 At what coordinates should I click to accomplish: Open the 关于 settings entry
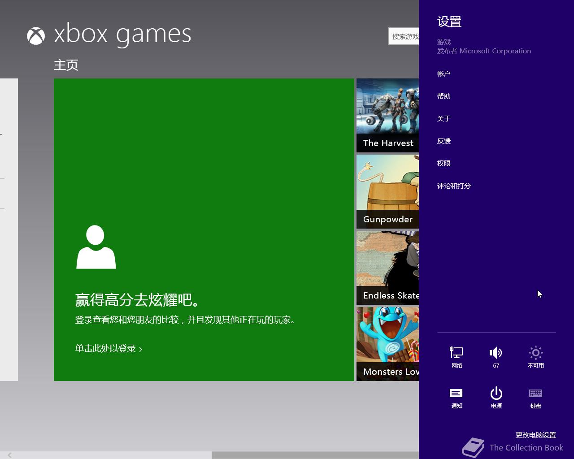444,118
